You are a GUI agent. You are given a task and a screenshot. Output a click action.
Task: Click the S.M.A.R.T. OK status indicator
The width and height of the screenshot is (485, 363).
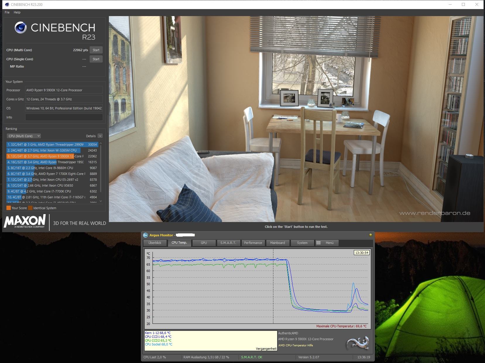[x=252, y=357]
